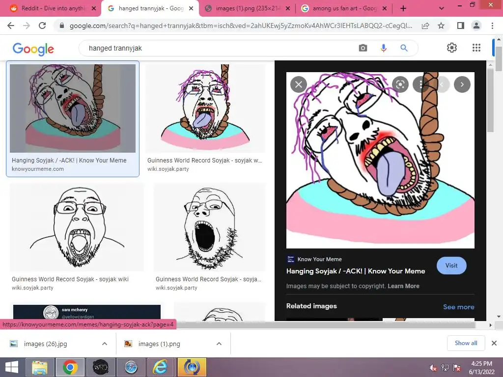Open the taskbar clock and date
The height and width of the screenshot is (377, 503).
(482, 368)
